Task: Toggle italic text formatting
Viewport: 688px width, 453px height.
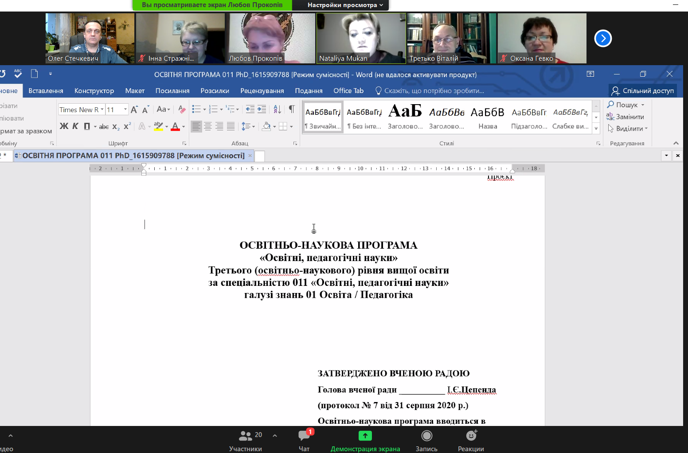Action: (75, 126)
